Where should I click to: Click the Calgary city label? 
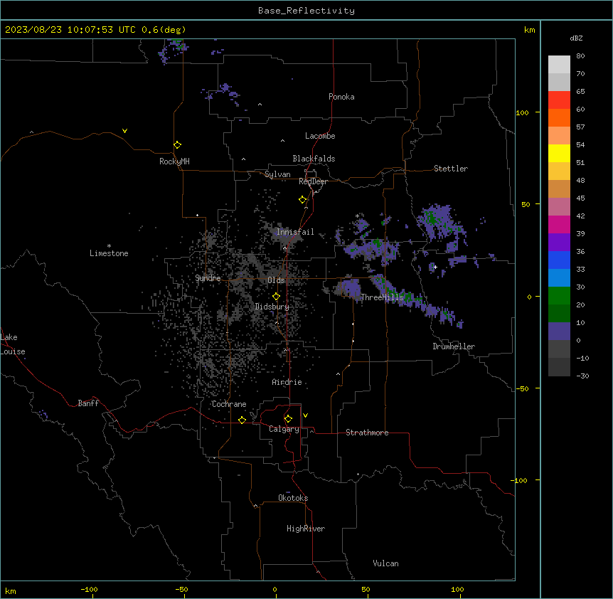coord(284,429)
